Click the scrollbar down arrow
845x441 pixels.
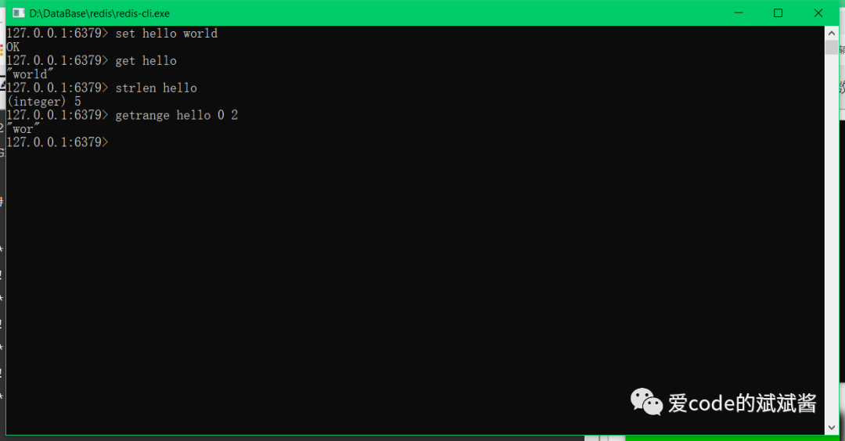point(832,428)
